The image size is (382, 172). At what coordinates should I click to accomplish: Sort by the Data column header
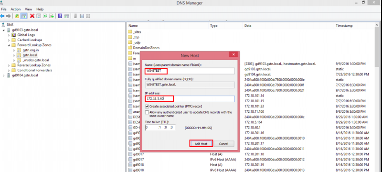tap(288, 26)
